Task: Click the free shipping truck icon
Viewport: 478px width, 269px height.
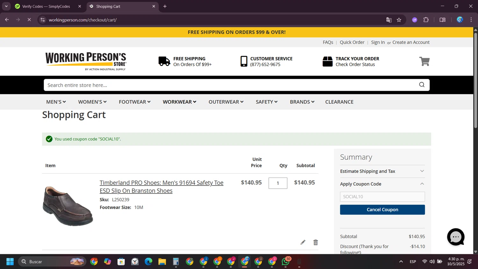Action: click(x=164, y=61)
